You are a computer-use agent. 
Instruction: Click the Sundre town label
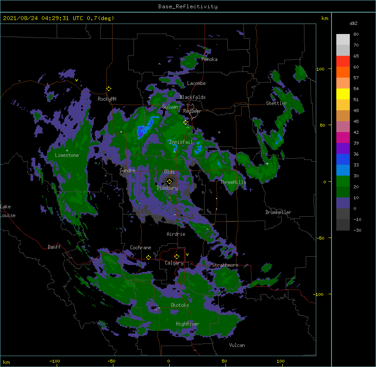pyautogui.click(x=127, y=170)
